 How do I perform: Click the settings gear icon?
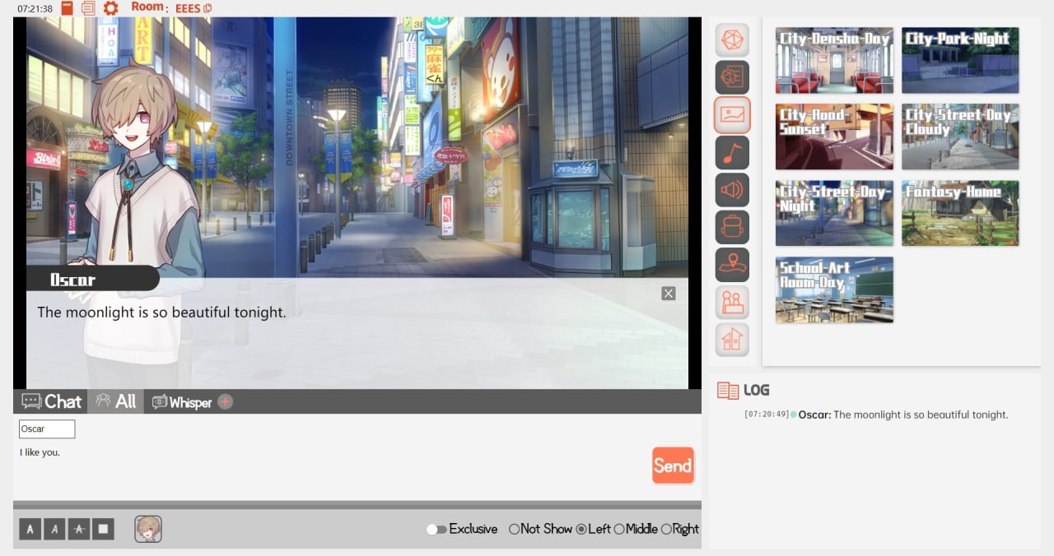[110, 8]
